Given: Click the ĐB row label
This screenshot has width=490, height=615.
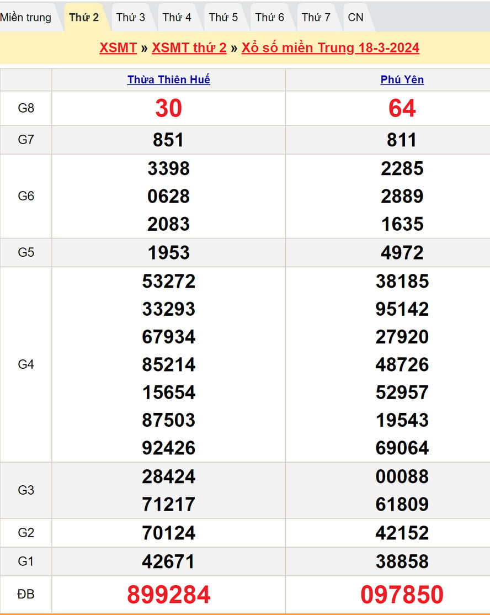Looking at the screenshot, I should tap(26, 594).
